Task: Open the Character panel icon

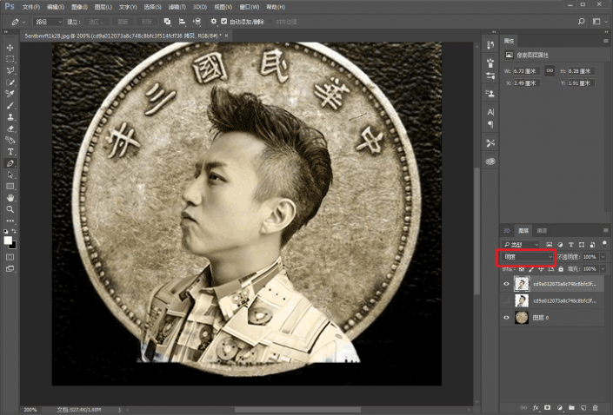Action: [x=490, y=112]
